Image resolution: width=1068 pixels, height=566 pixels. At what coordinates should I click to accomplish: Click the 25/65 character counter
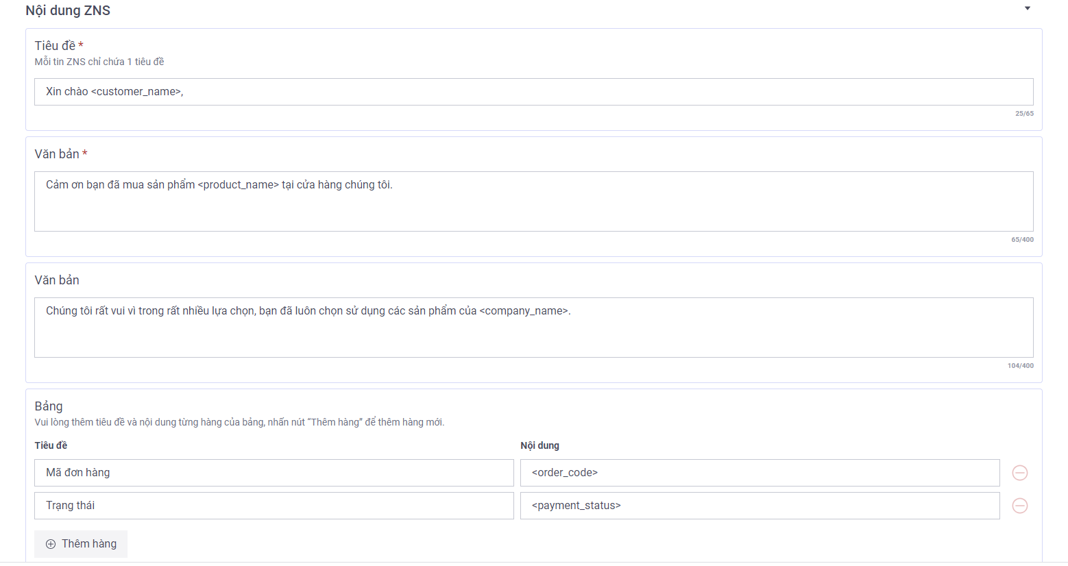click(1024, 114)
